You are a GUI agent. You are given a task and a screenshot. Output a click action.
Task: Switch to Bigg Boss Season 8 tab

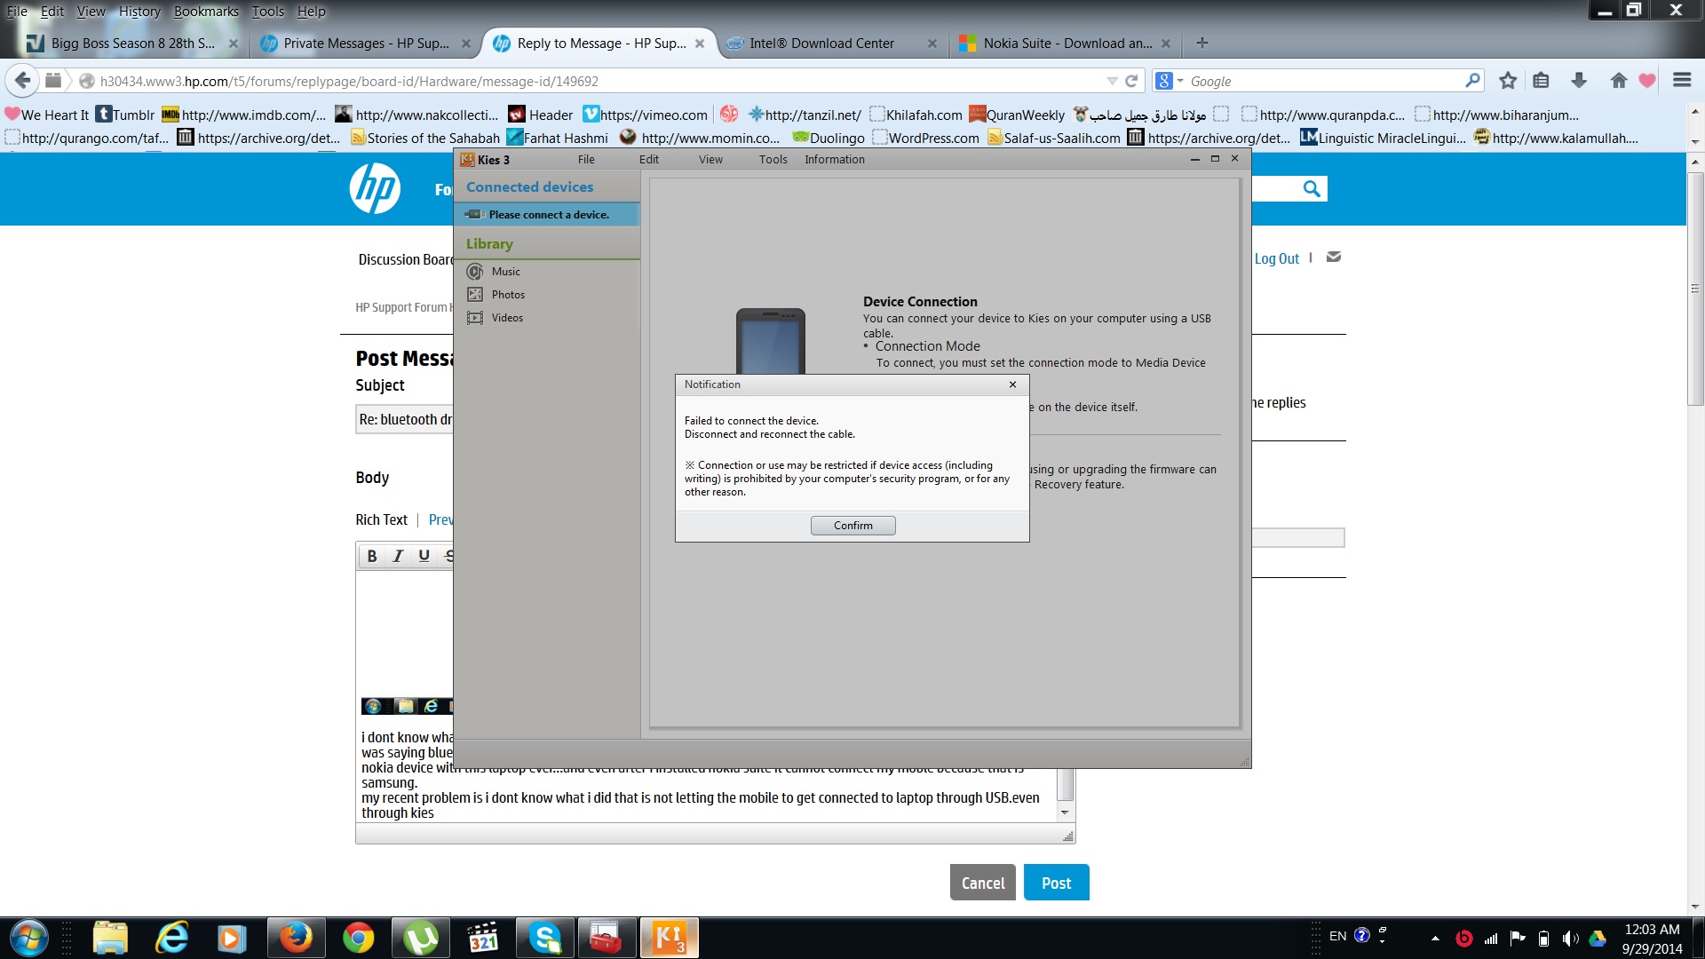pyautogui.click(x=131, y=44)
